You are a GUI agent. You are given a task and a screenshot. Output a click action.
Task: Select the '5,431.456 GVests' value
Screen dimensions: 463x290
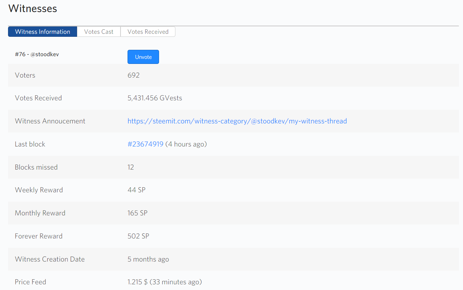(x=155, y=98)
